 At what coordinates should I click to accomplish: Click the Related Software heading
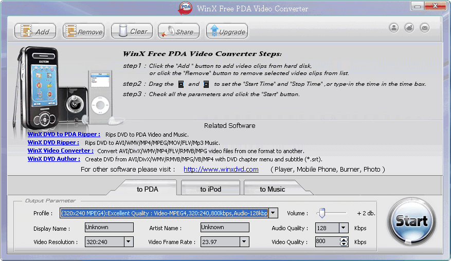pyautogui.click(x=229, y=125)
